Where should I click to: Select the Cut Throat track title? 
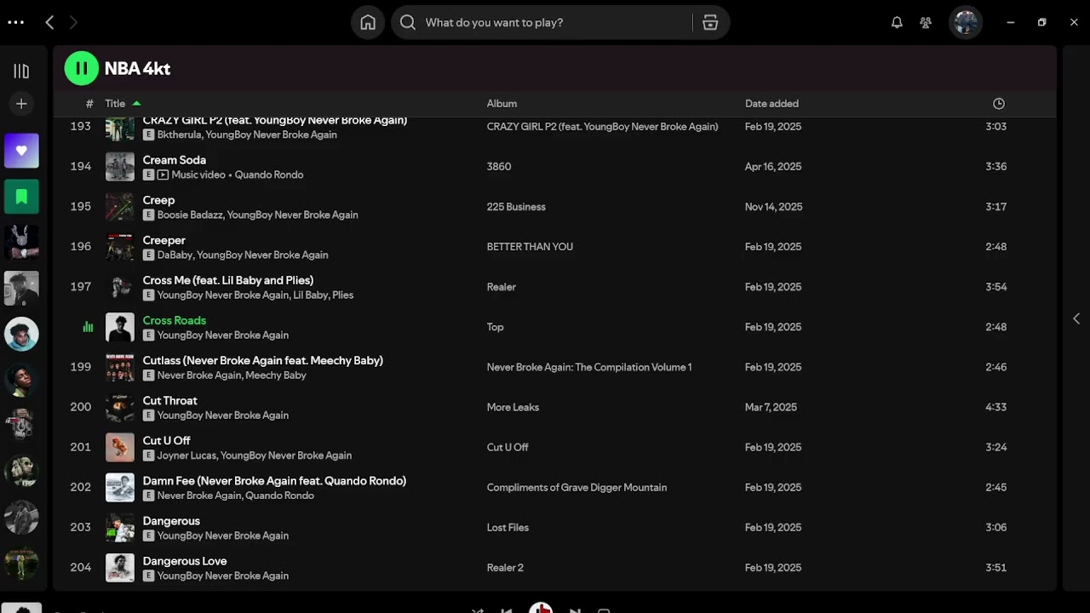click(170, 400)
